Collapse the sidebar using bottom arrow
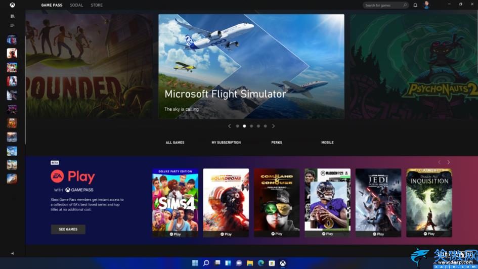 coord(12,253)
